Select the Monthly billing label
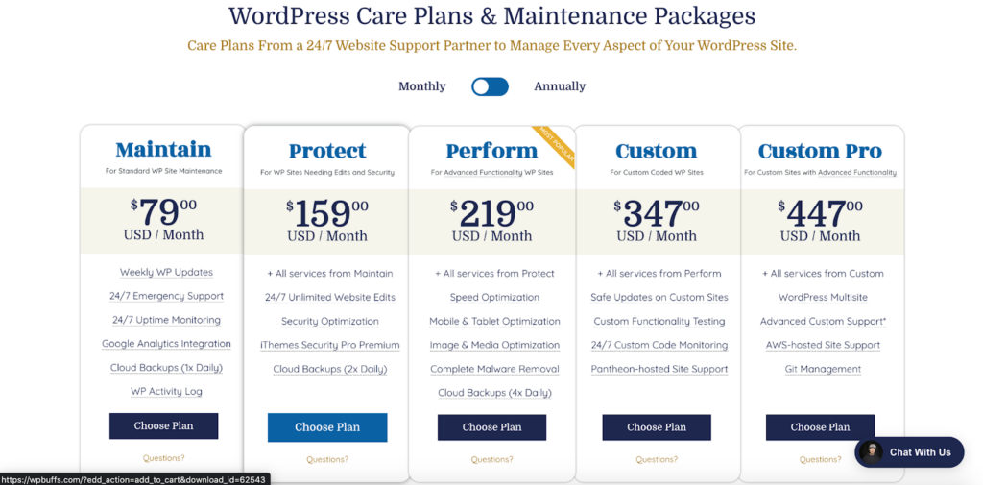 [422, 86]
